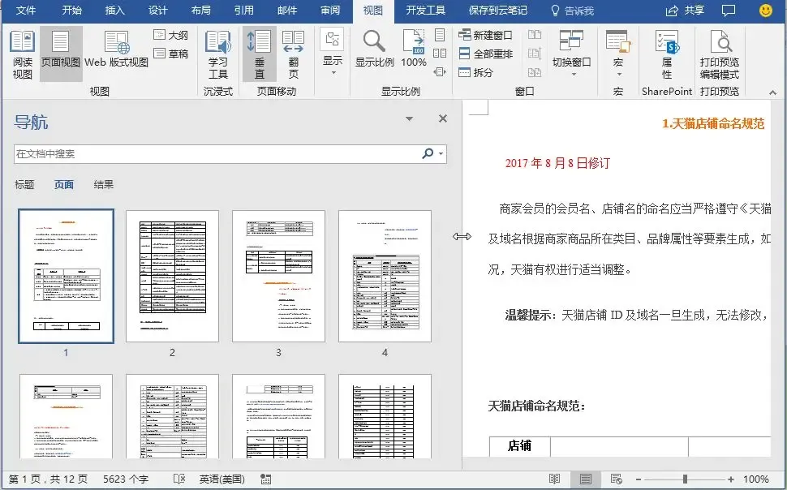Screen dimensions: 787x490
Task: Click language 英语(美国) in status bar
Action: coord(221,479)
